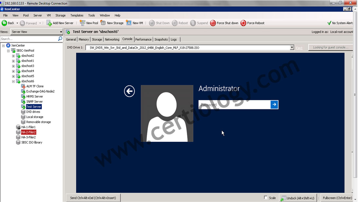Click the Fullscreen button

[337, 198]
